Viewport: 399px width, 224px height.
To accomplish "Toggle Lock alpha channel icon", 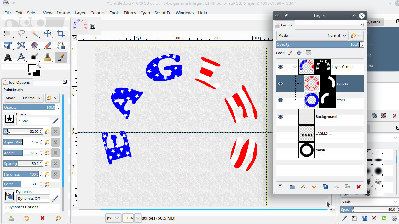I will (309, 53).
